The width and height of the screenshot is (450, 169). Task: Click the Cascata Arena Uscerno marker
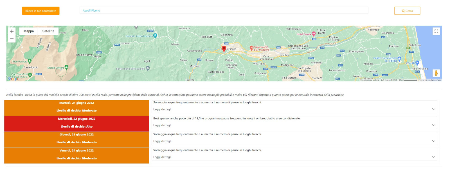point(155,36)
